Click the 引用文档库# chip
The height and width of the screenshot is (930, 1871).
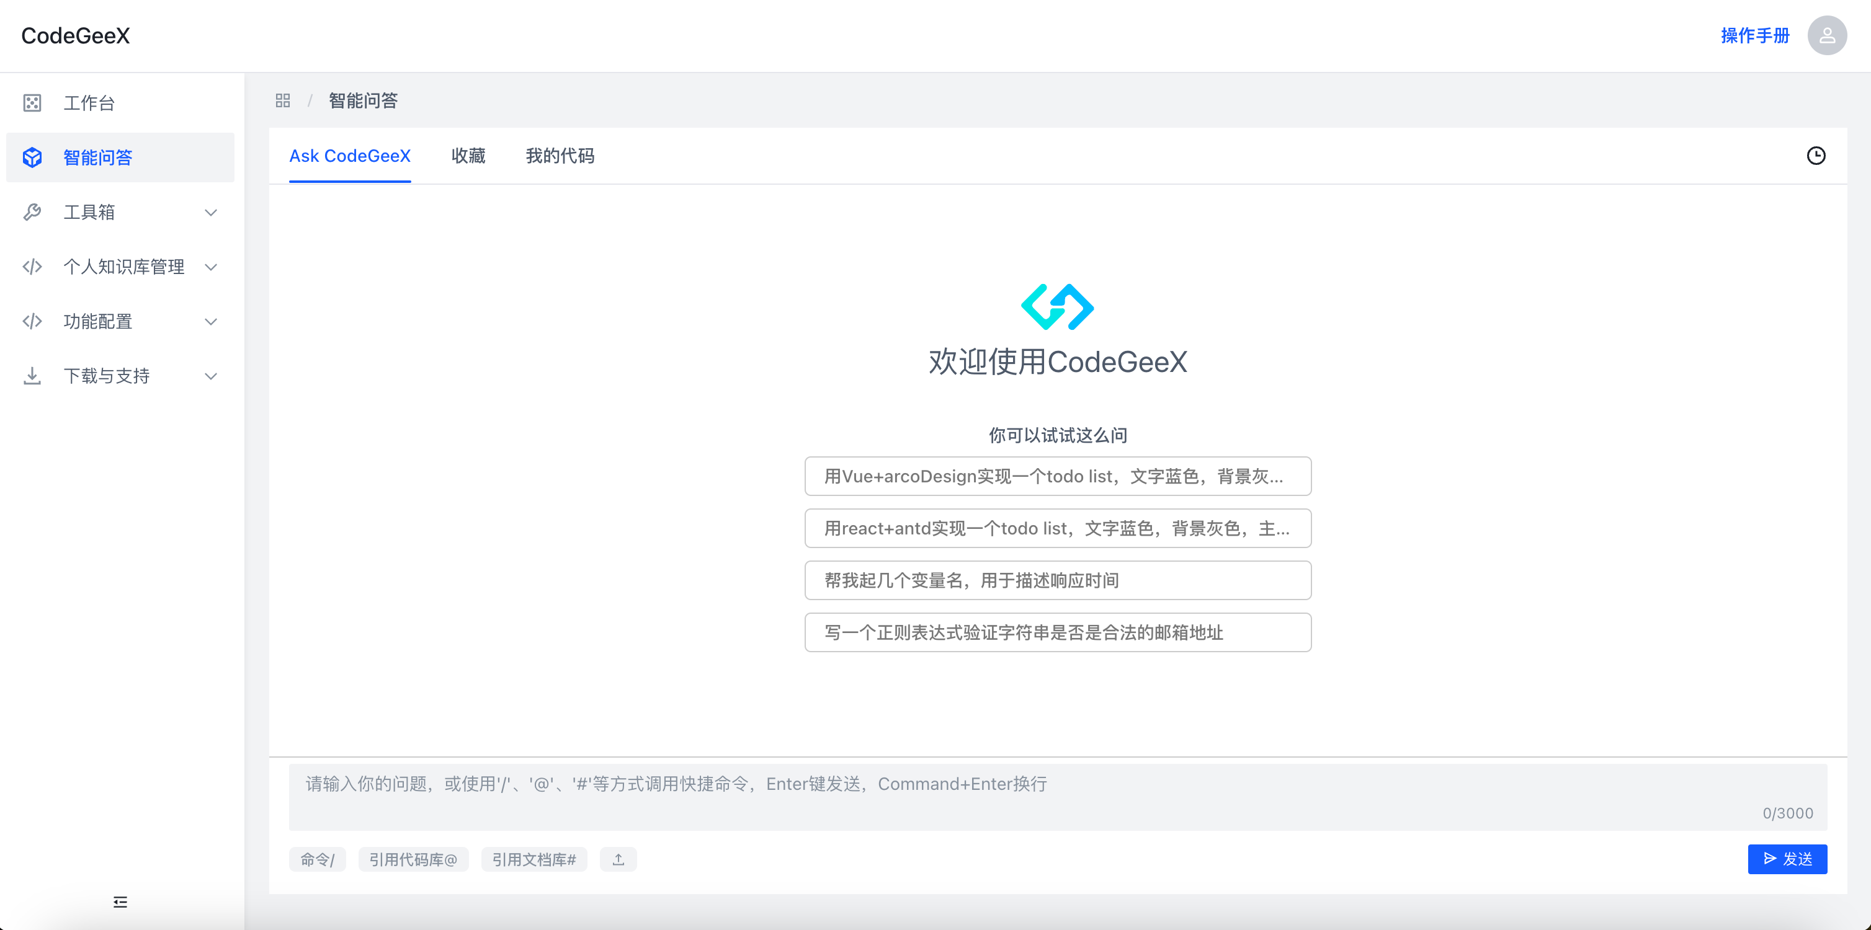[534, 859]
